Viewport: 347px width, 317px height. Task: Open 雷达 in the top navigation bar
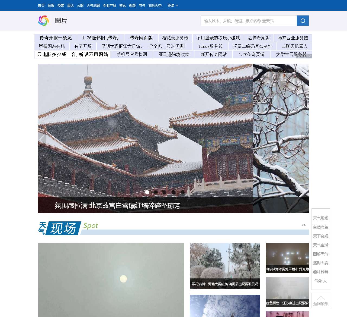70,5
